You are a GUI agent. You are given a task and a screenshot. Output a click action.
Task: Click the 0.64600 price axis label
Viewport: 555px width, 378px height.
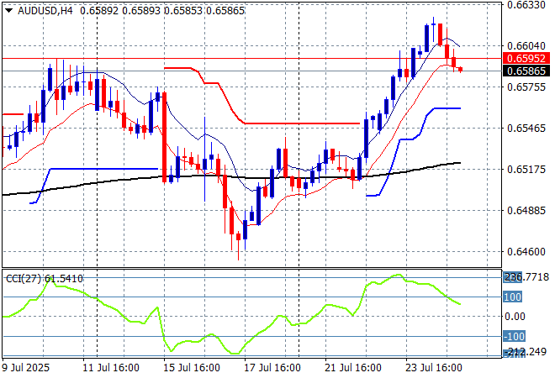click(x=526, y=252)
